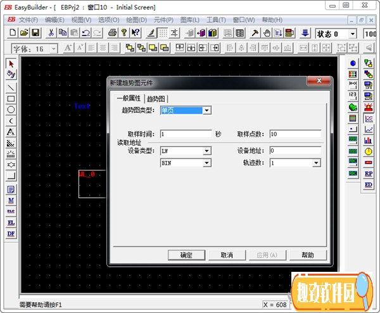
Task: Click the yellow question mark help icon
Action: coord(124,33)
